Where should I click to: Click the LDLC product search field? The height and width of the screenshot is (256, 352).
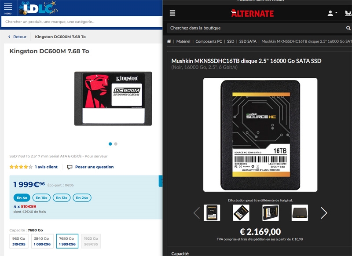coord(82,22)
